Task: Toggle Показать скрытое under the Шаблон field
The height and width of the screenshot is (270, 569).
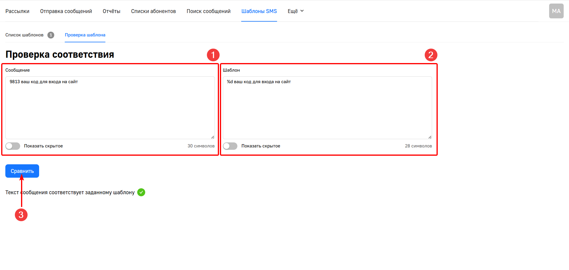Action: tap(230, 146)
